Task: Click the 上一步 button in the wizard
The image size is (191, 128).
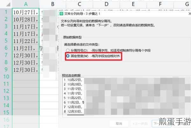Action: tap(140, 124)
